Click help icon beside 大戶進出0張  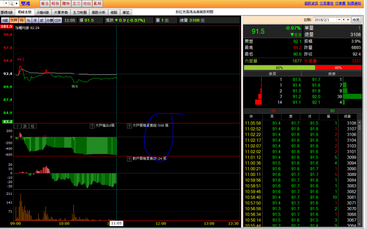pyautogui.click(x=92, y=126)
